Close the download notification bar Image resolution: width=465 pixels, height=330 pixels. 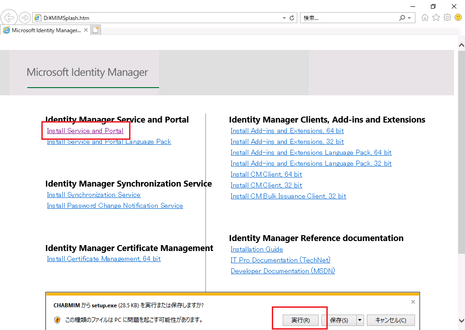(413, 302)
